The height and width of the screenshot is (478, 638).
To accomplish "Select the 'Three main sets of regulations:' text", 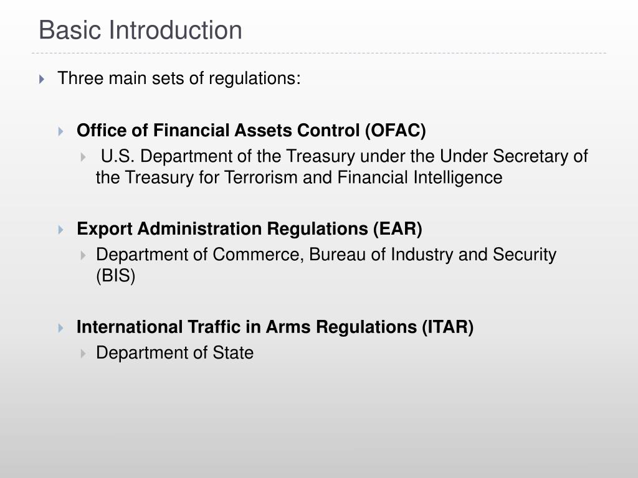I will tap(179, 78).
